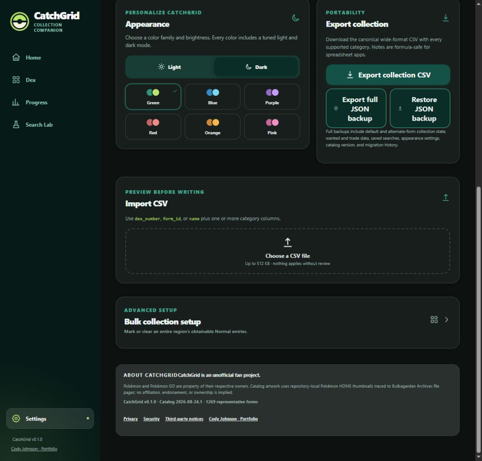Click scrollbar down arrow at bottom
Viewport: 482px width, 461px height.
pyautogui.click(x=478, y=457)
